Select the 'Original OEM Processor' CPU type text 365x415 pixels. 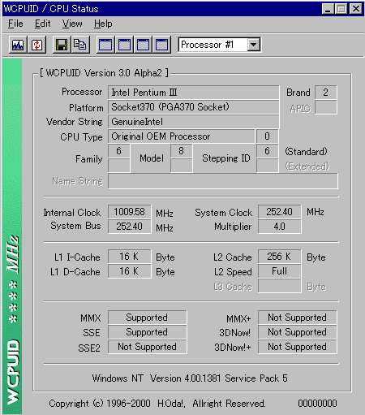click(x=161, y=136)
